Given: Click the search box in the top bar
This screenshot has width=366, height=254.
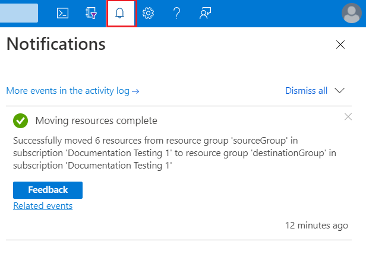Looking at the screenshot, I should point(19,13).
